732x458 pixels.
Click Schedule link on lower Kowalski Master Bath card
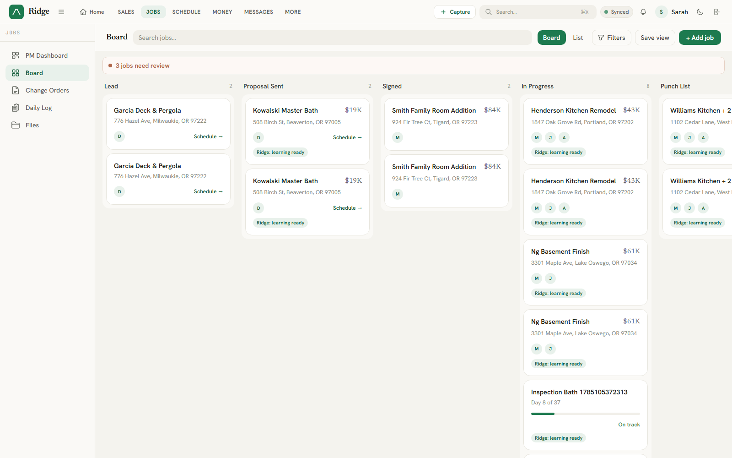[x=347, y=208]
